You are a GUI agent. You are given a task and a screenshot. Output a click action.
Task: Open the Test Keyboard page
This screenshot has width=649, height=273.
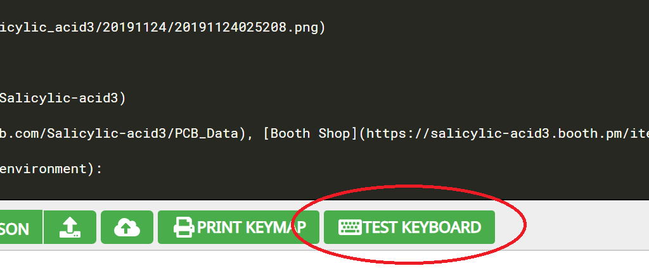(409, 227)
